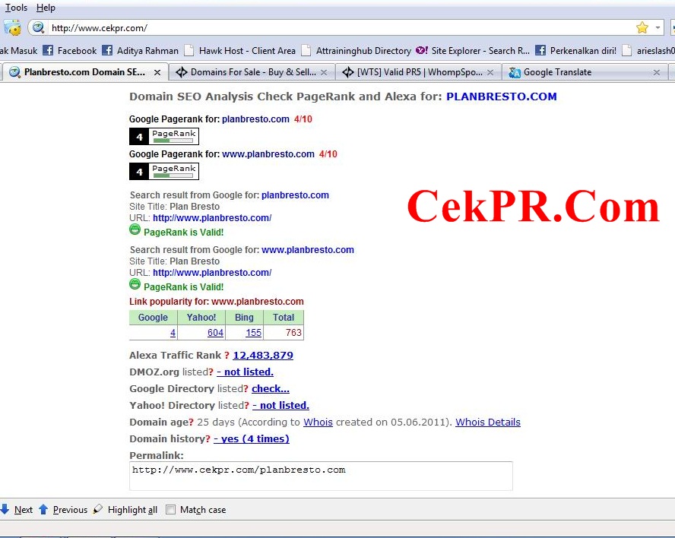The height and width of the screenshot is (538, 675).
Task: Click the bookmark star icon in address bar
Action: tap(642, 28)
